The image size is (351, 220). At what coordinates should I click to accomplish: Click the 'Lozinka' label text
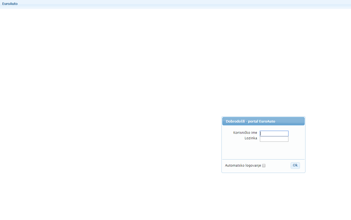[251, 138]
